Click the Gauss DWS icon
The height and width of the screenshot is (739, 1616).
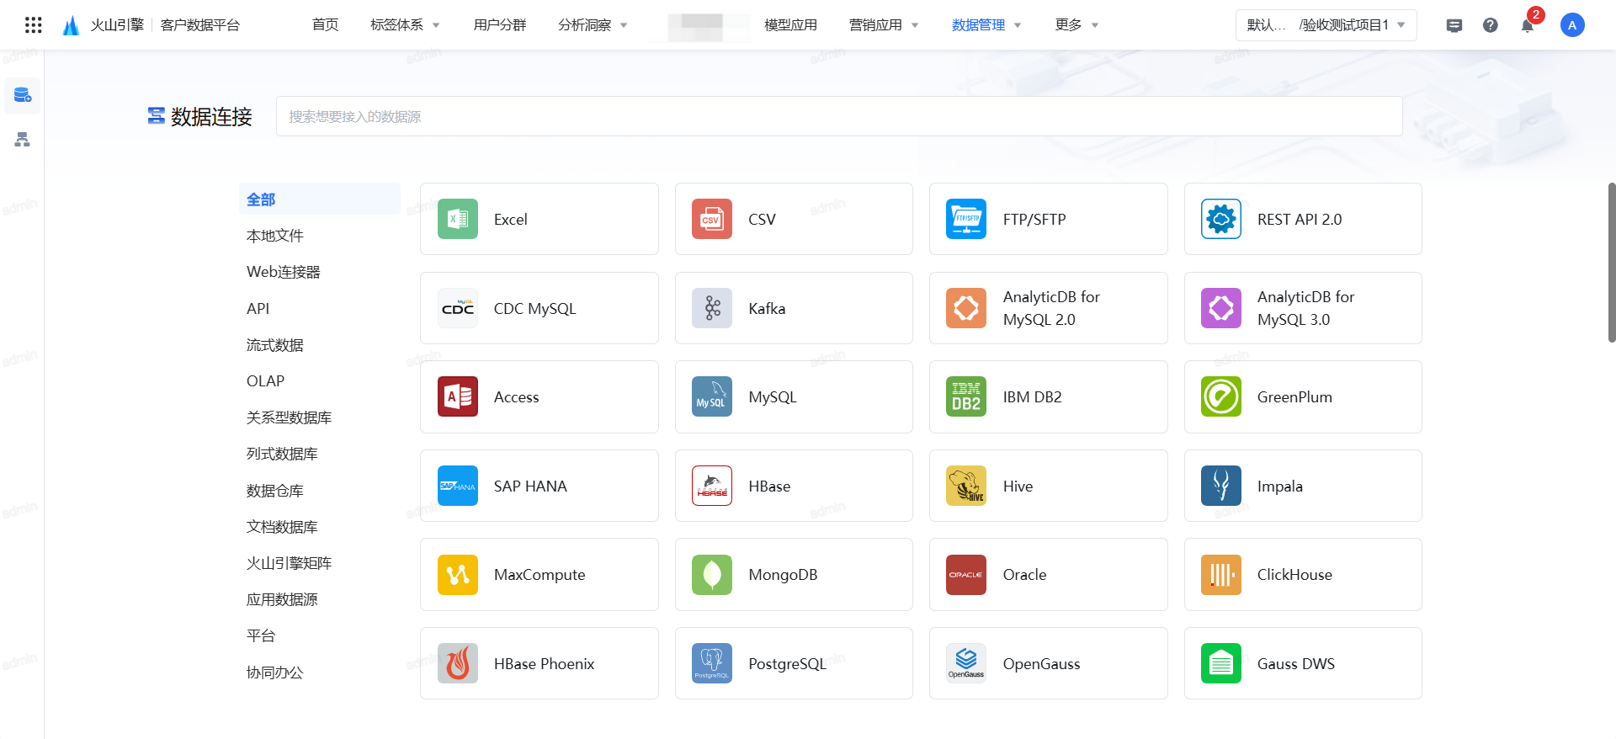1221,663
